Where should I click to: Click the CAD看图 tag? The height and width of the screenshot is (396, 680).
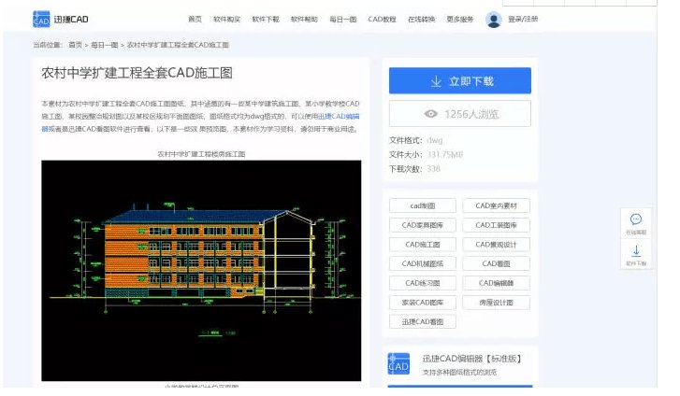point(496,263)
